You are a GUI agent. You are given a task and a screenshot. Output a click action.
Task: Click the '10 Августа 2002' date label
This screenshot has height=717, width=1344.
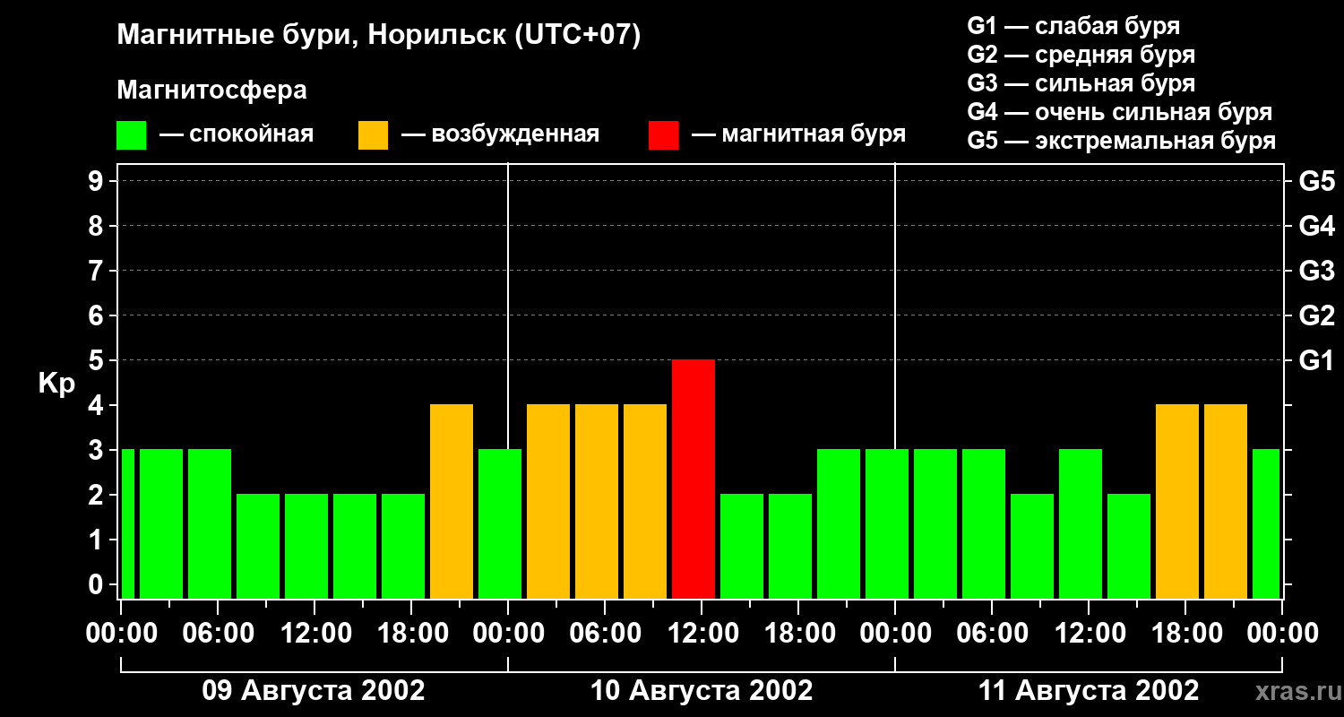point(702,691)
